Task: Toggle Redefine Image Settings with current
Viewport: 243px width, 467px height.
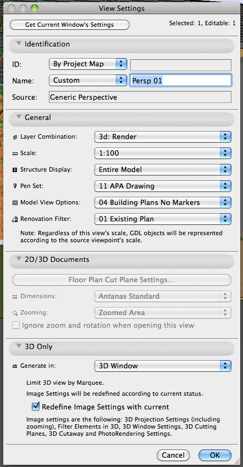Action: pyautogui.click(x=36, y=406)
